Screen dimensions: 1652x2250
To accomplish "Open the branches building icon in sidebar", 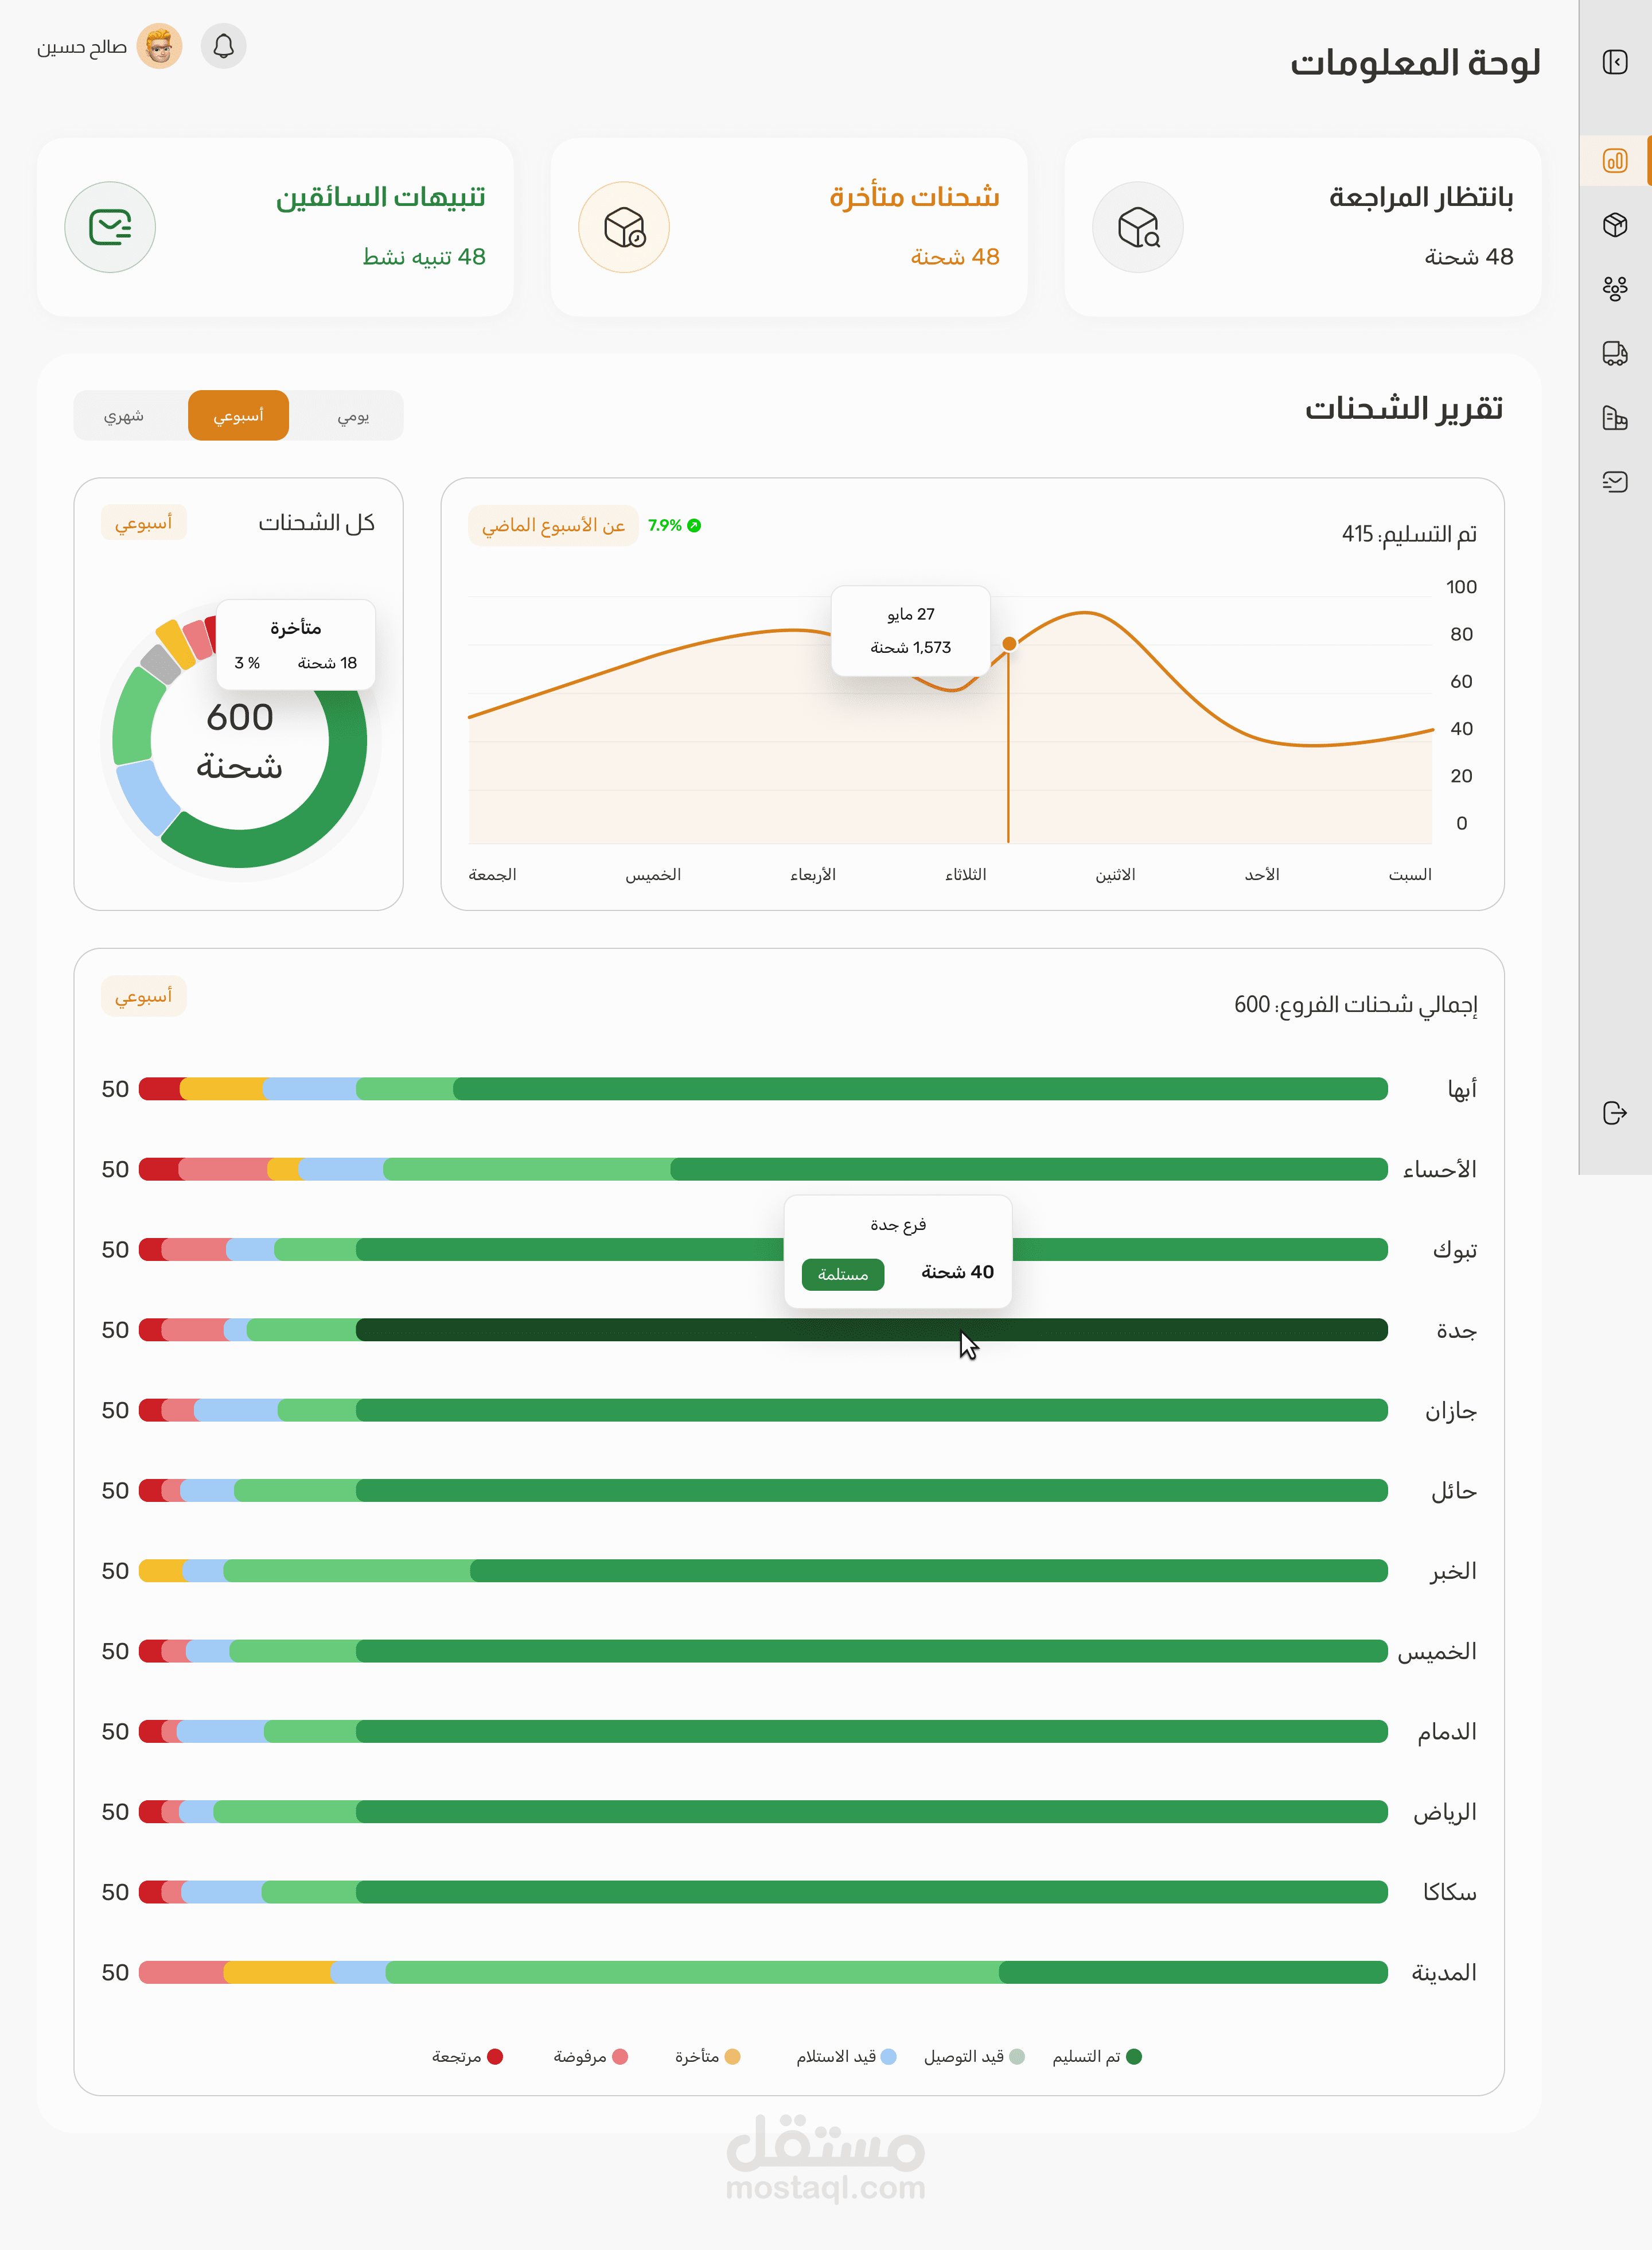I will click(x=1614, y=418).
